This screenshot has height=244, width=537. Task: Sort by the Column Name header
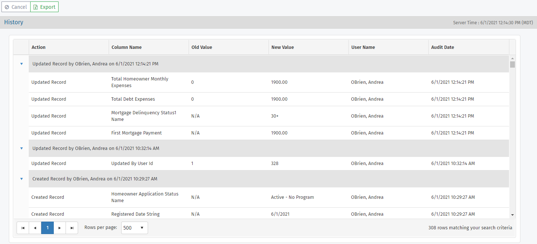tap(126, 47)
